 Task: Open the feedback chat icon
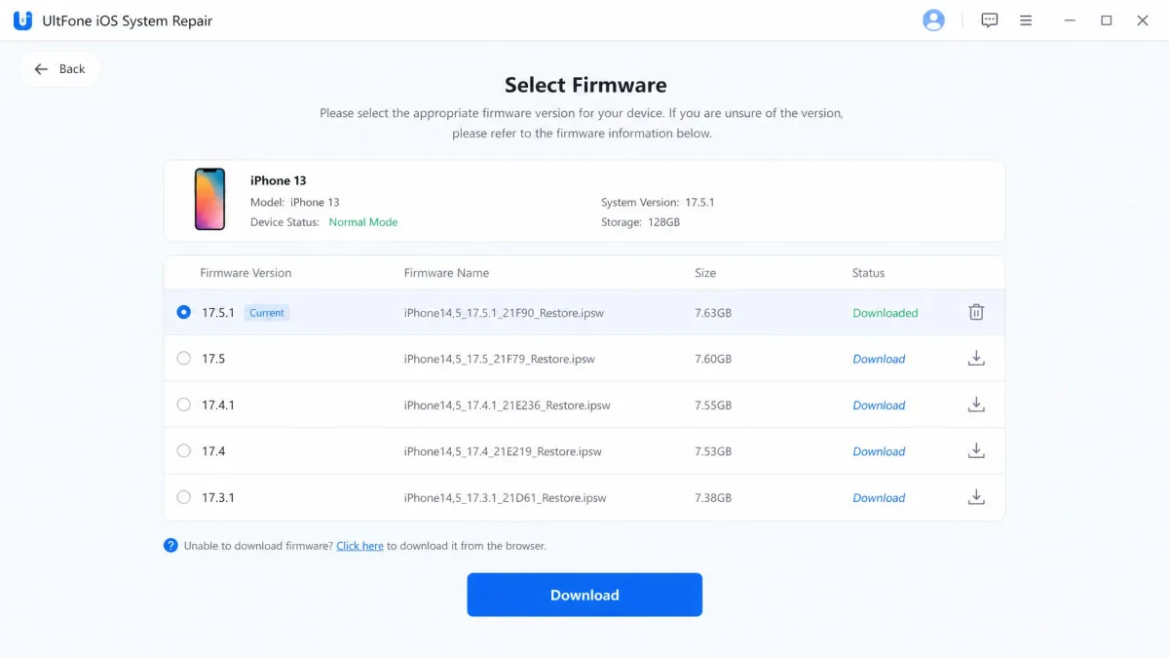(x=990, y=20)
